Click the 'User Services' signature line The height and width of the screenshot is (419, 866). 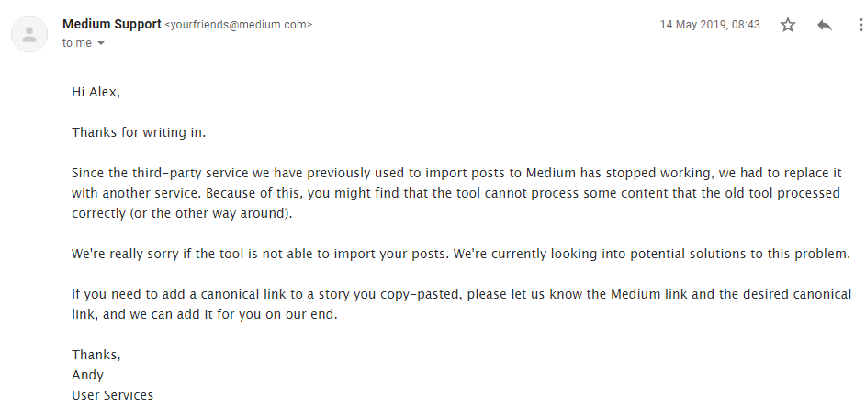113,395
